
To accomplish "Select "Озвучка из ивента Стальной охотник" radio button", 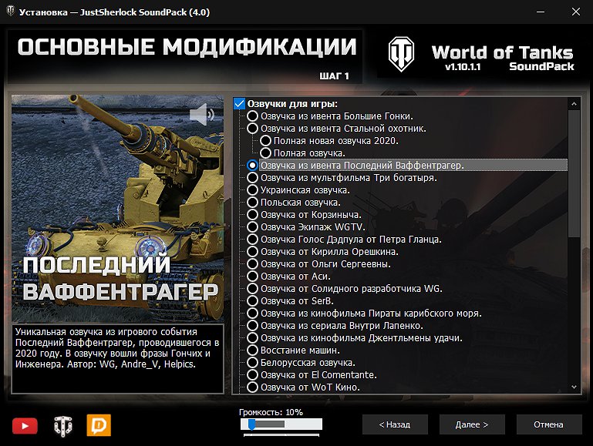I will click(x=253, y=129).
